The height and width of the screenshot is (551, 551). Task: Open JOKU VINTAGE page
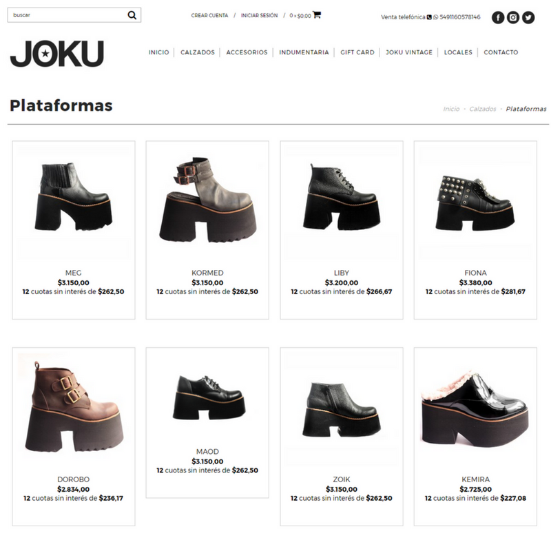tap(409, 52)
